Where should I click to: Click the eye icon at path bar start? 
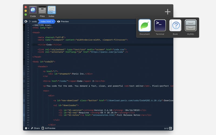tap(26, 21)
